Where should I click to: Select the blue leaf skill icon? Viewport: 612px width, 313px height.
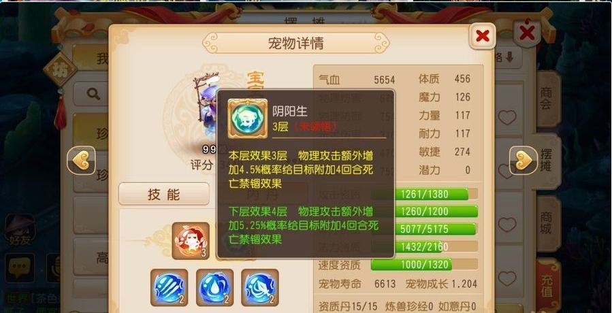(260, 288)
